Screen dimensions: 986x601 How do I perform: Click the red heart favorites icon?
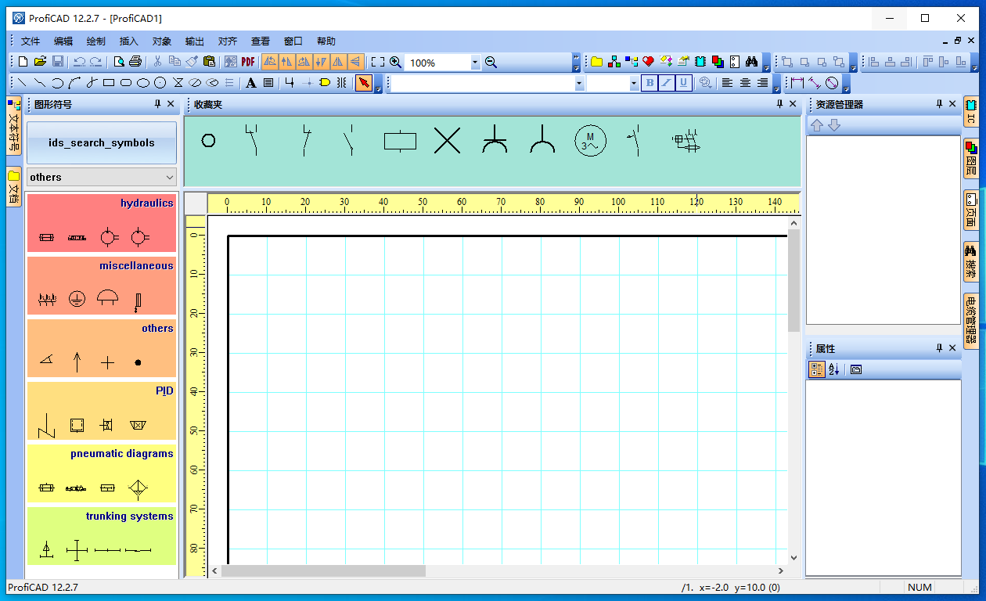pyautogui.click(x=648, y=62)
